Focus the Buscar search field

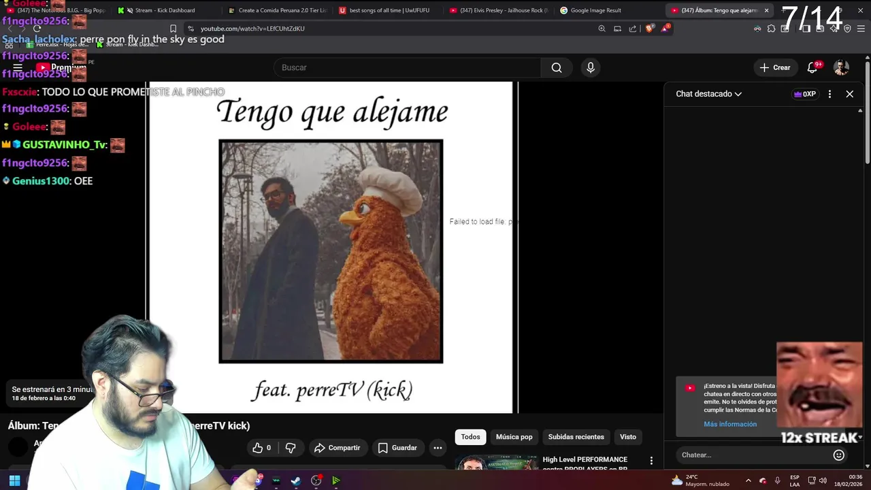(408, 67)
